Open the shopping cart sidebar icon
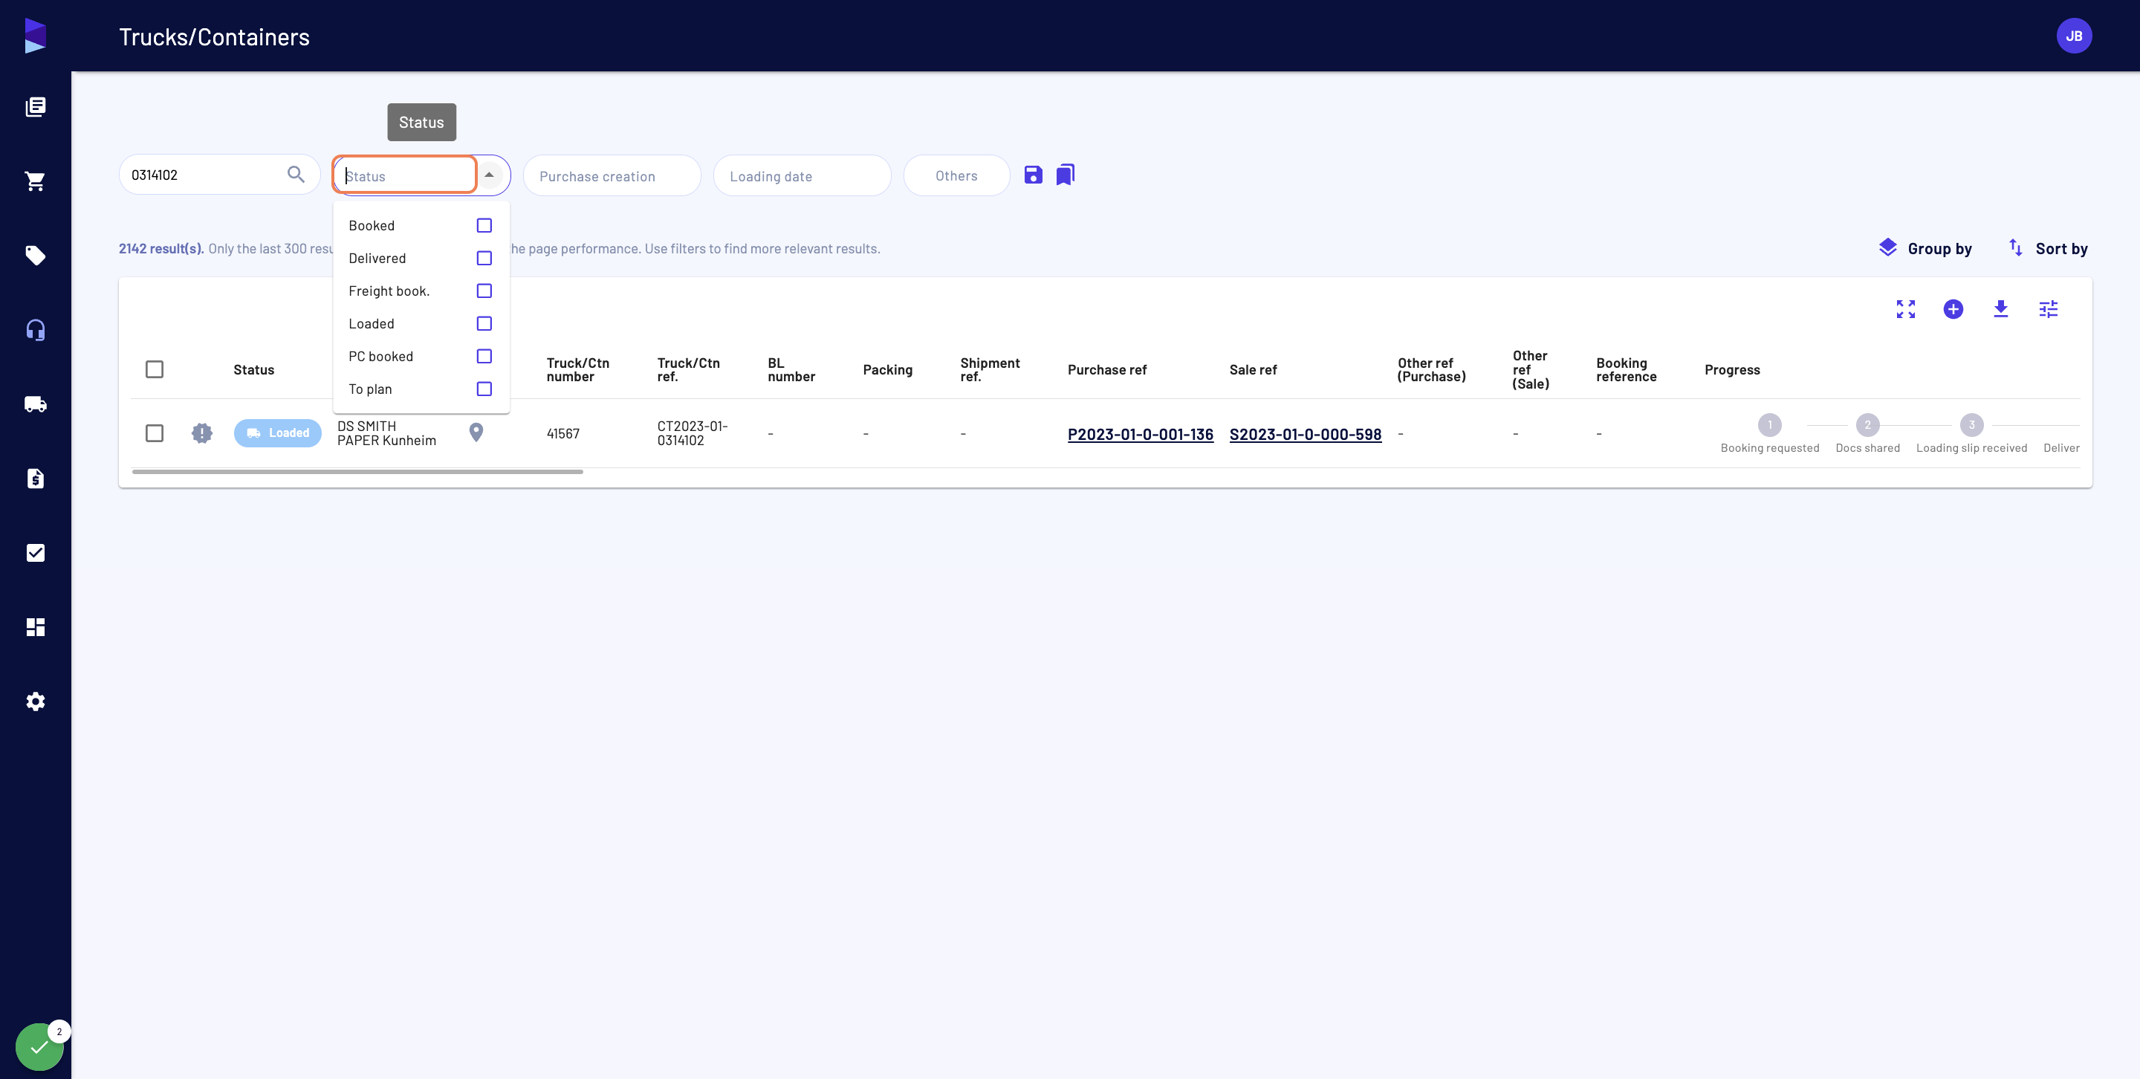2140x1079 pixels. [35, 181]
